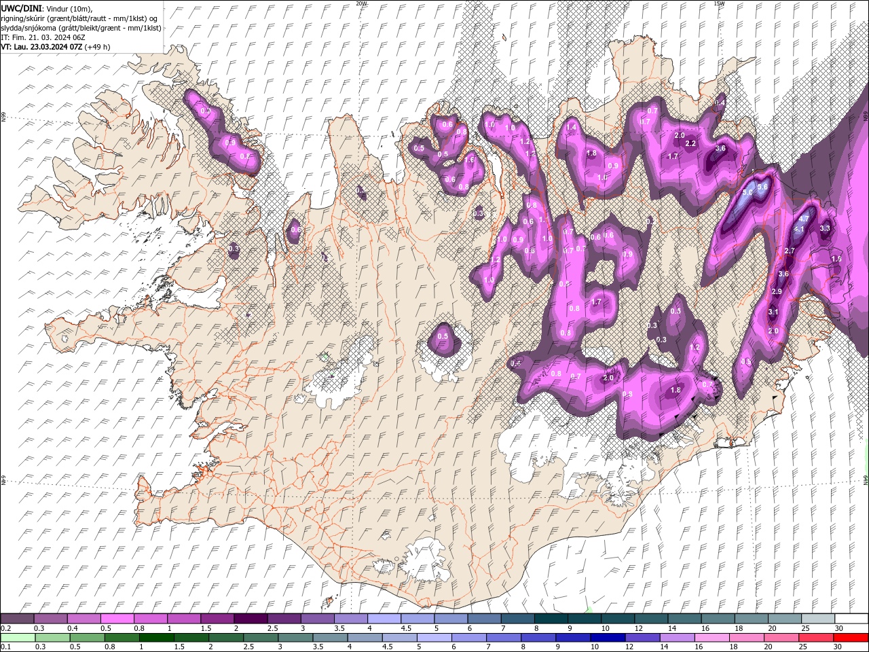Pick the pale green legend swatch starting at 0.1

[17, 638]
